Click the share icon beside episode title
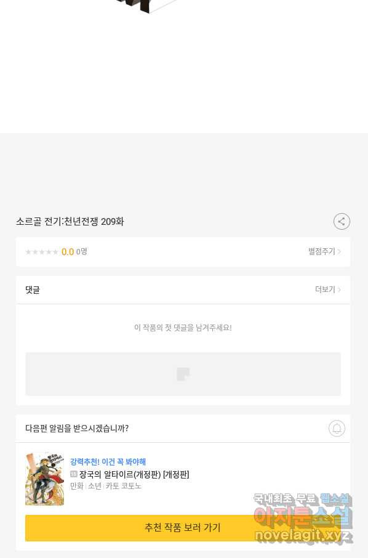The image size is (368, 558). tap(342, 221)
